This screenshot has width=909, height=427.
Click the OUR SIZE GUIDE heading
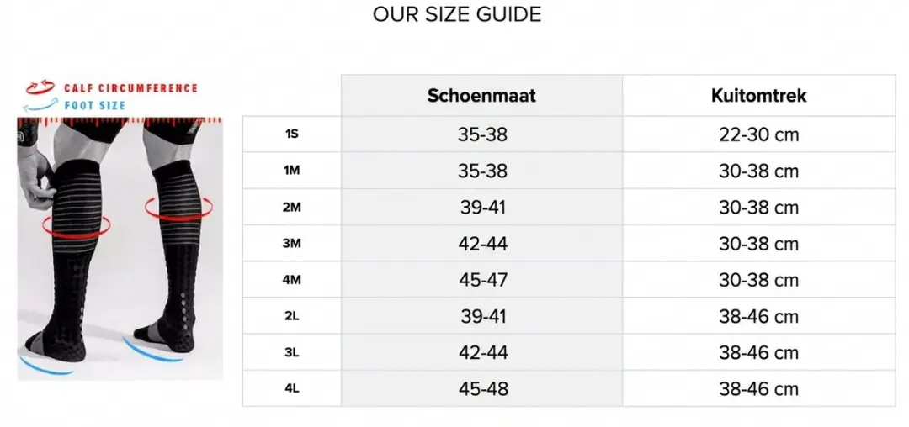point(457,14)
